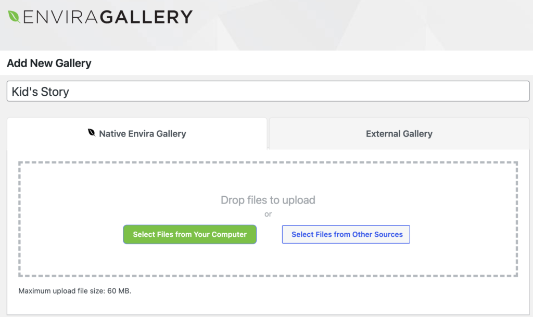
Task: Choose Select Files from Other Sources
Action: (346, 234)
